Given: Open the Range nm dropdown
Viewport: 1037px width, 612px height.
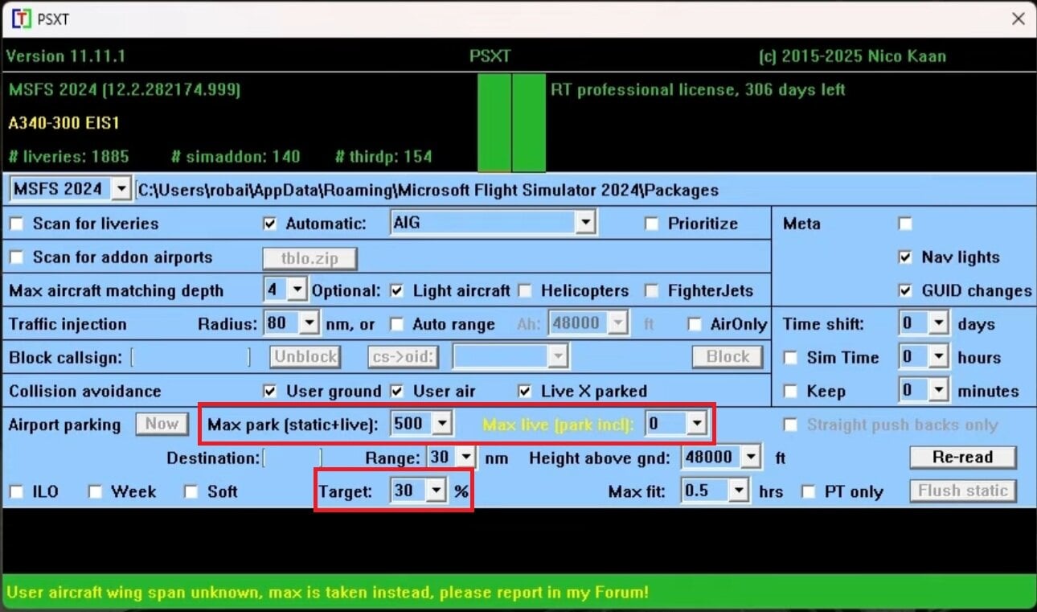Looking at the screenshot, I should pos(465,458).
